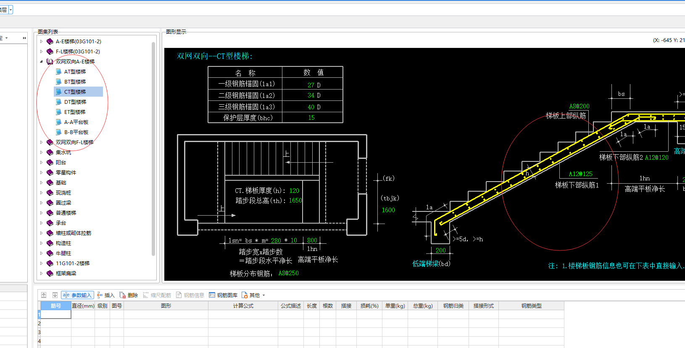Edit the low-end beam width value 200
This screenshot has width=685, height=348.
pyautogui.click(x=441, y=250)
